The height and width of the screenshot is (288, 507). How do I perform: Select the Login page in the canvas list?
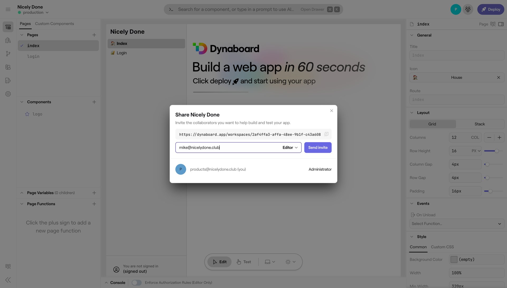[121, 53]
